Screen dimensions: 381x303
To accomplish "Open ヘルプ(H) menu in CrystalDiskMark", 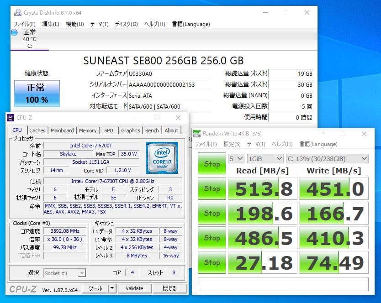I will pyautogui.click(x=282, y=144).
